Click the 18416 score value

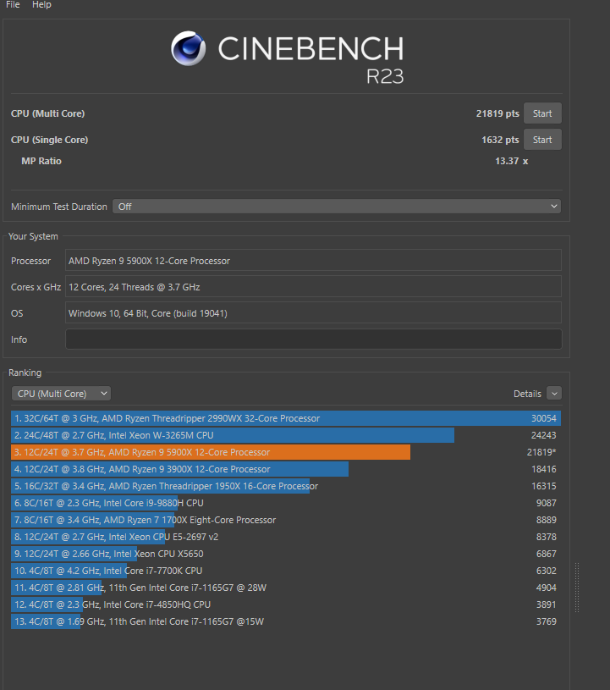(x=544, y=469)
